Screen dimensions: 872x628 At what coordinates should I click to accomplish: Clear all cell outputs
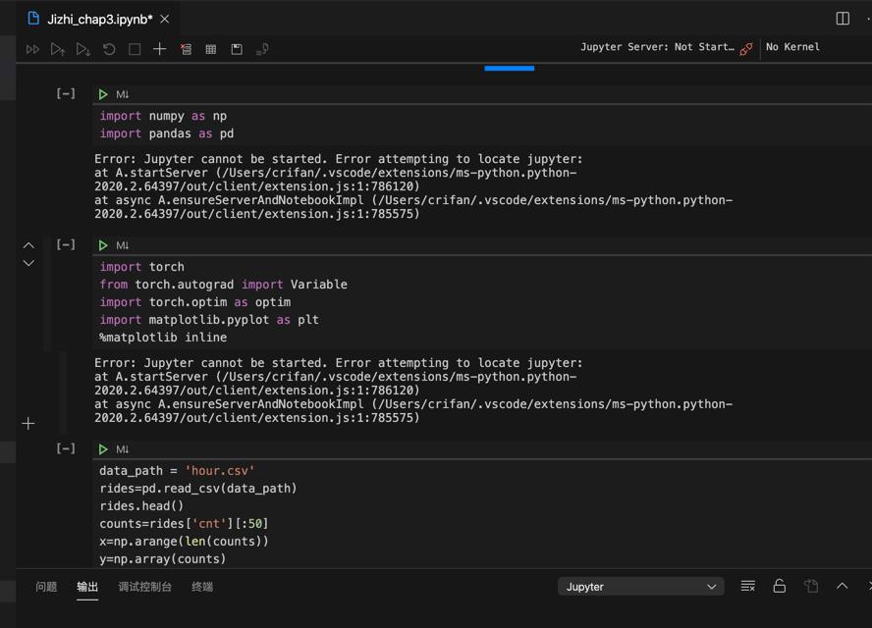pos(186,49)
